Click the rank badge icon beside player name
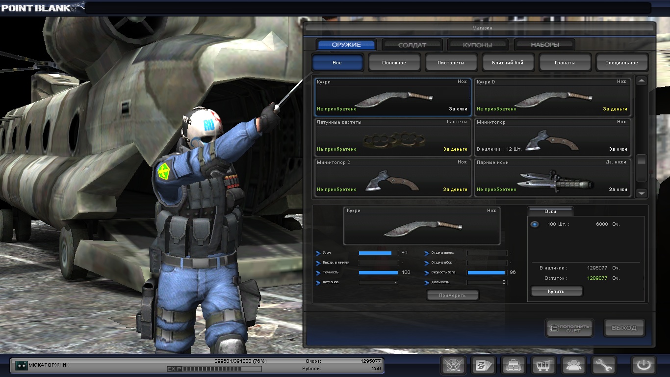Image resolution: width=670 pixels, height=377 pixels. (x=21, y=365)
